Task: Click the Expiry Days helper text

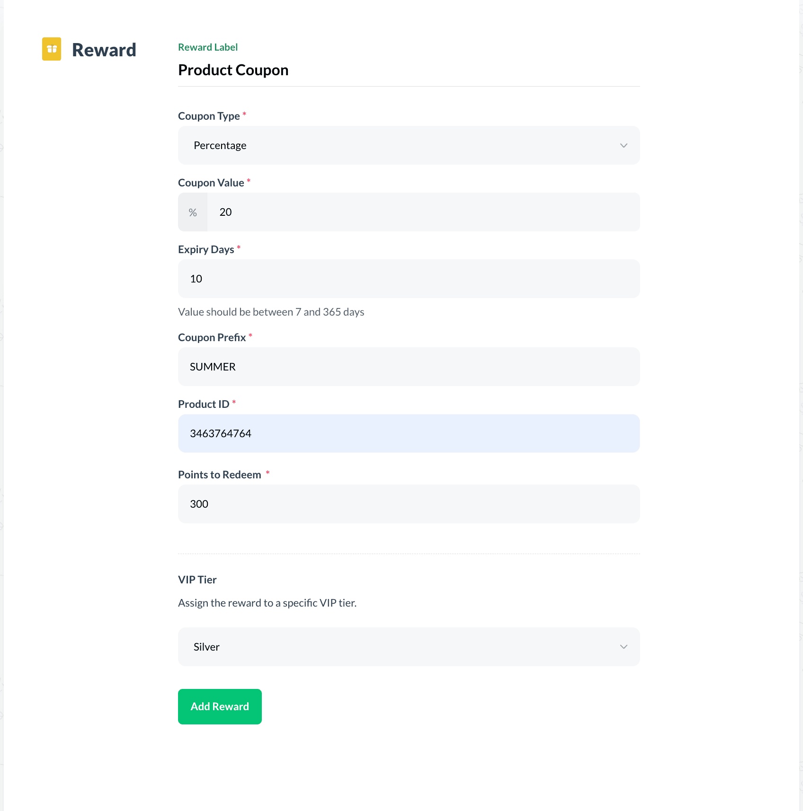Action: click(x=271, y=312)
